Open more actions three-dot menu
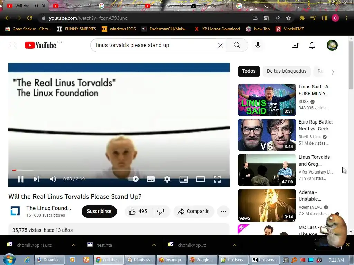 click(223, 212)
